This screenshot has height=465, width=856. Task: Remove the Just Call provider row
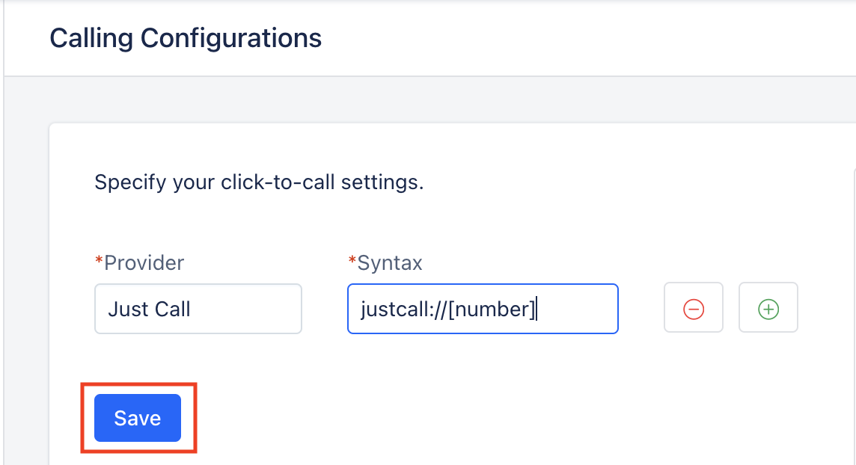pyautogui.click(x=694, y=309)
